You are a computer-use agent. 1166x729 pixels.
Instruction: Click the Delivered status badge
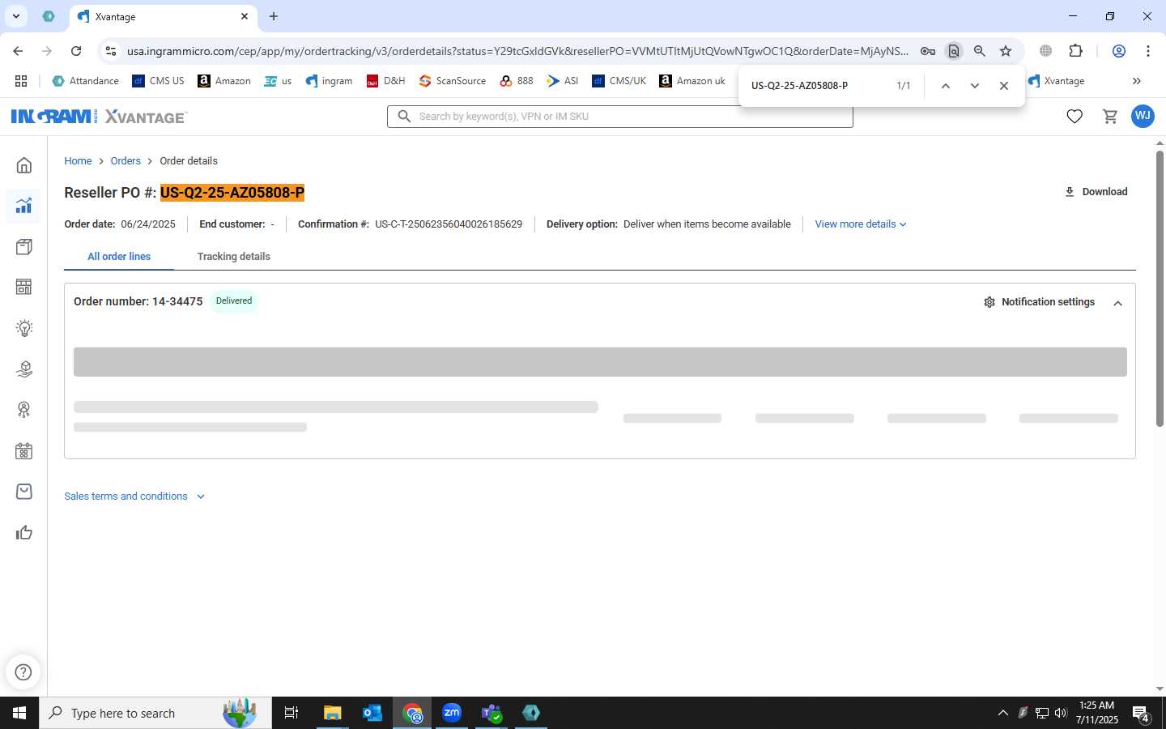click(234, 301)
